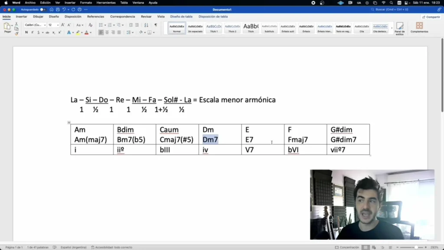Toggle italic K formatting
This screenshot has height=250, width=444.
32,33
